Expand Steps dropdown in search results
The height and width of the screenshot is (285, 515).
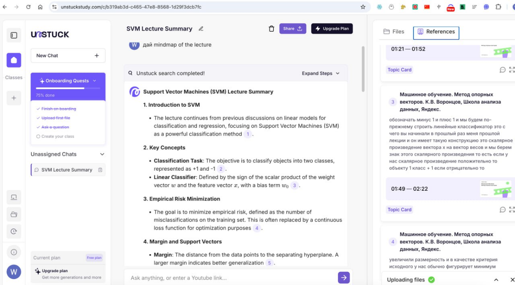320,73
